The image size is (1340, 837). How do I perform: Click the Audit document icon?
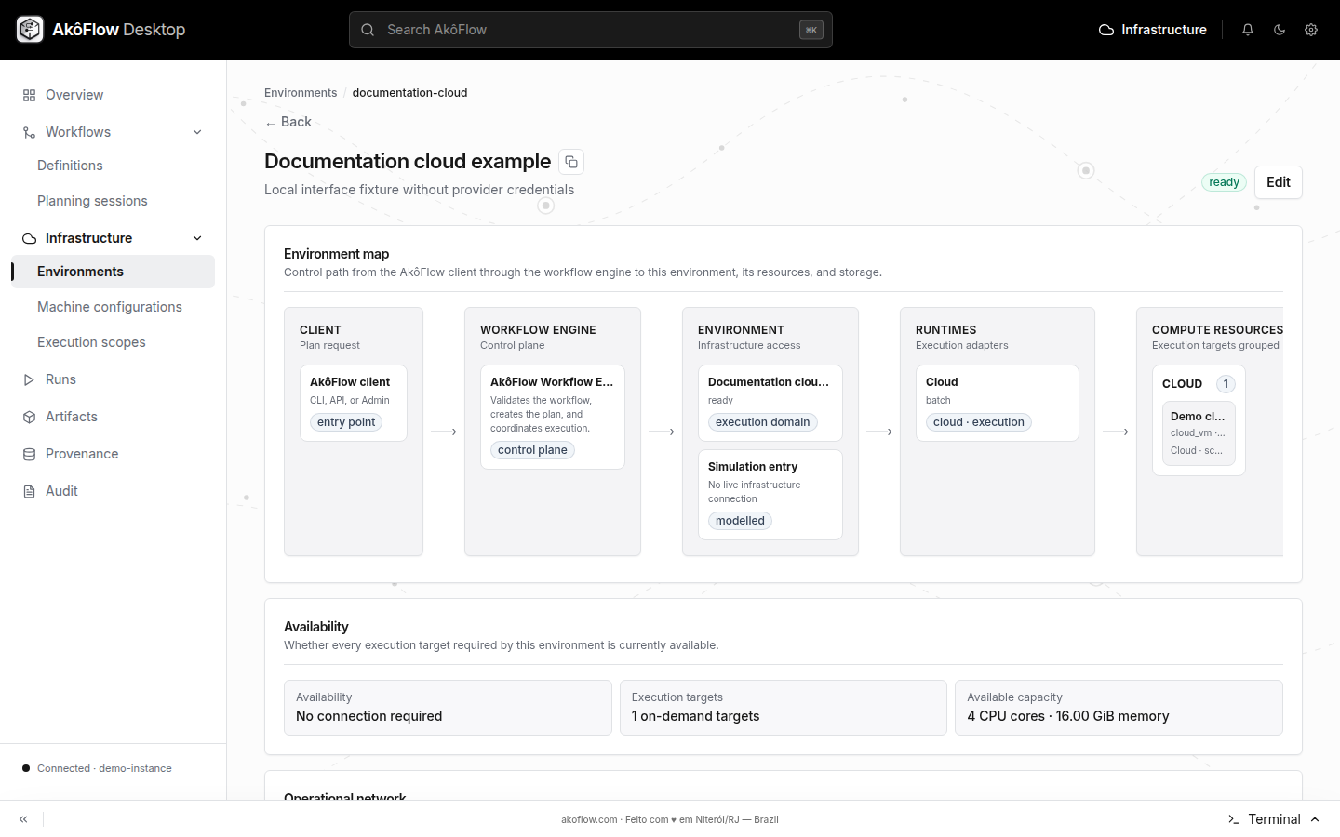click(29, 491)
